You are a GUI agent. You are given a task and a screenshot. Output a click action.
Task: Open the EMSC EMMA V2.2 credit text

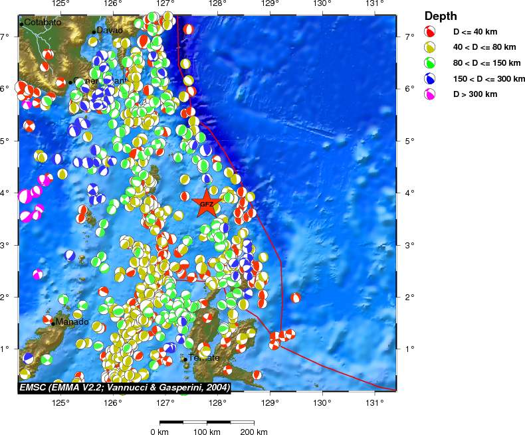pos(124,387)
